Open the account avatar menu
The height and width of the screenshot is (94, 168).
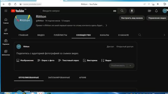pyautogui.click(x=165, y=11)
